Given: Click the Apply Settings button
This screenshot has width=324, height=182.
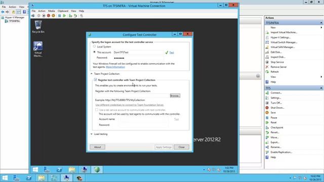Looking at the screenshot, I should coord(164,147).
